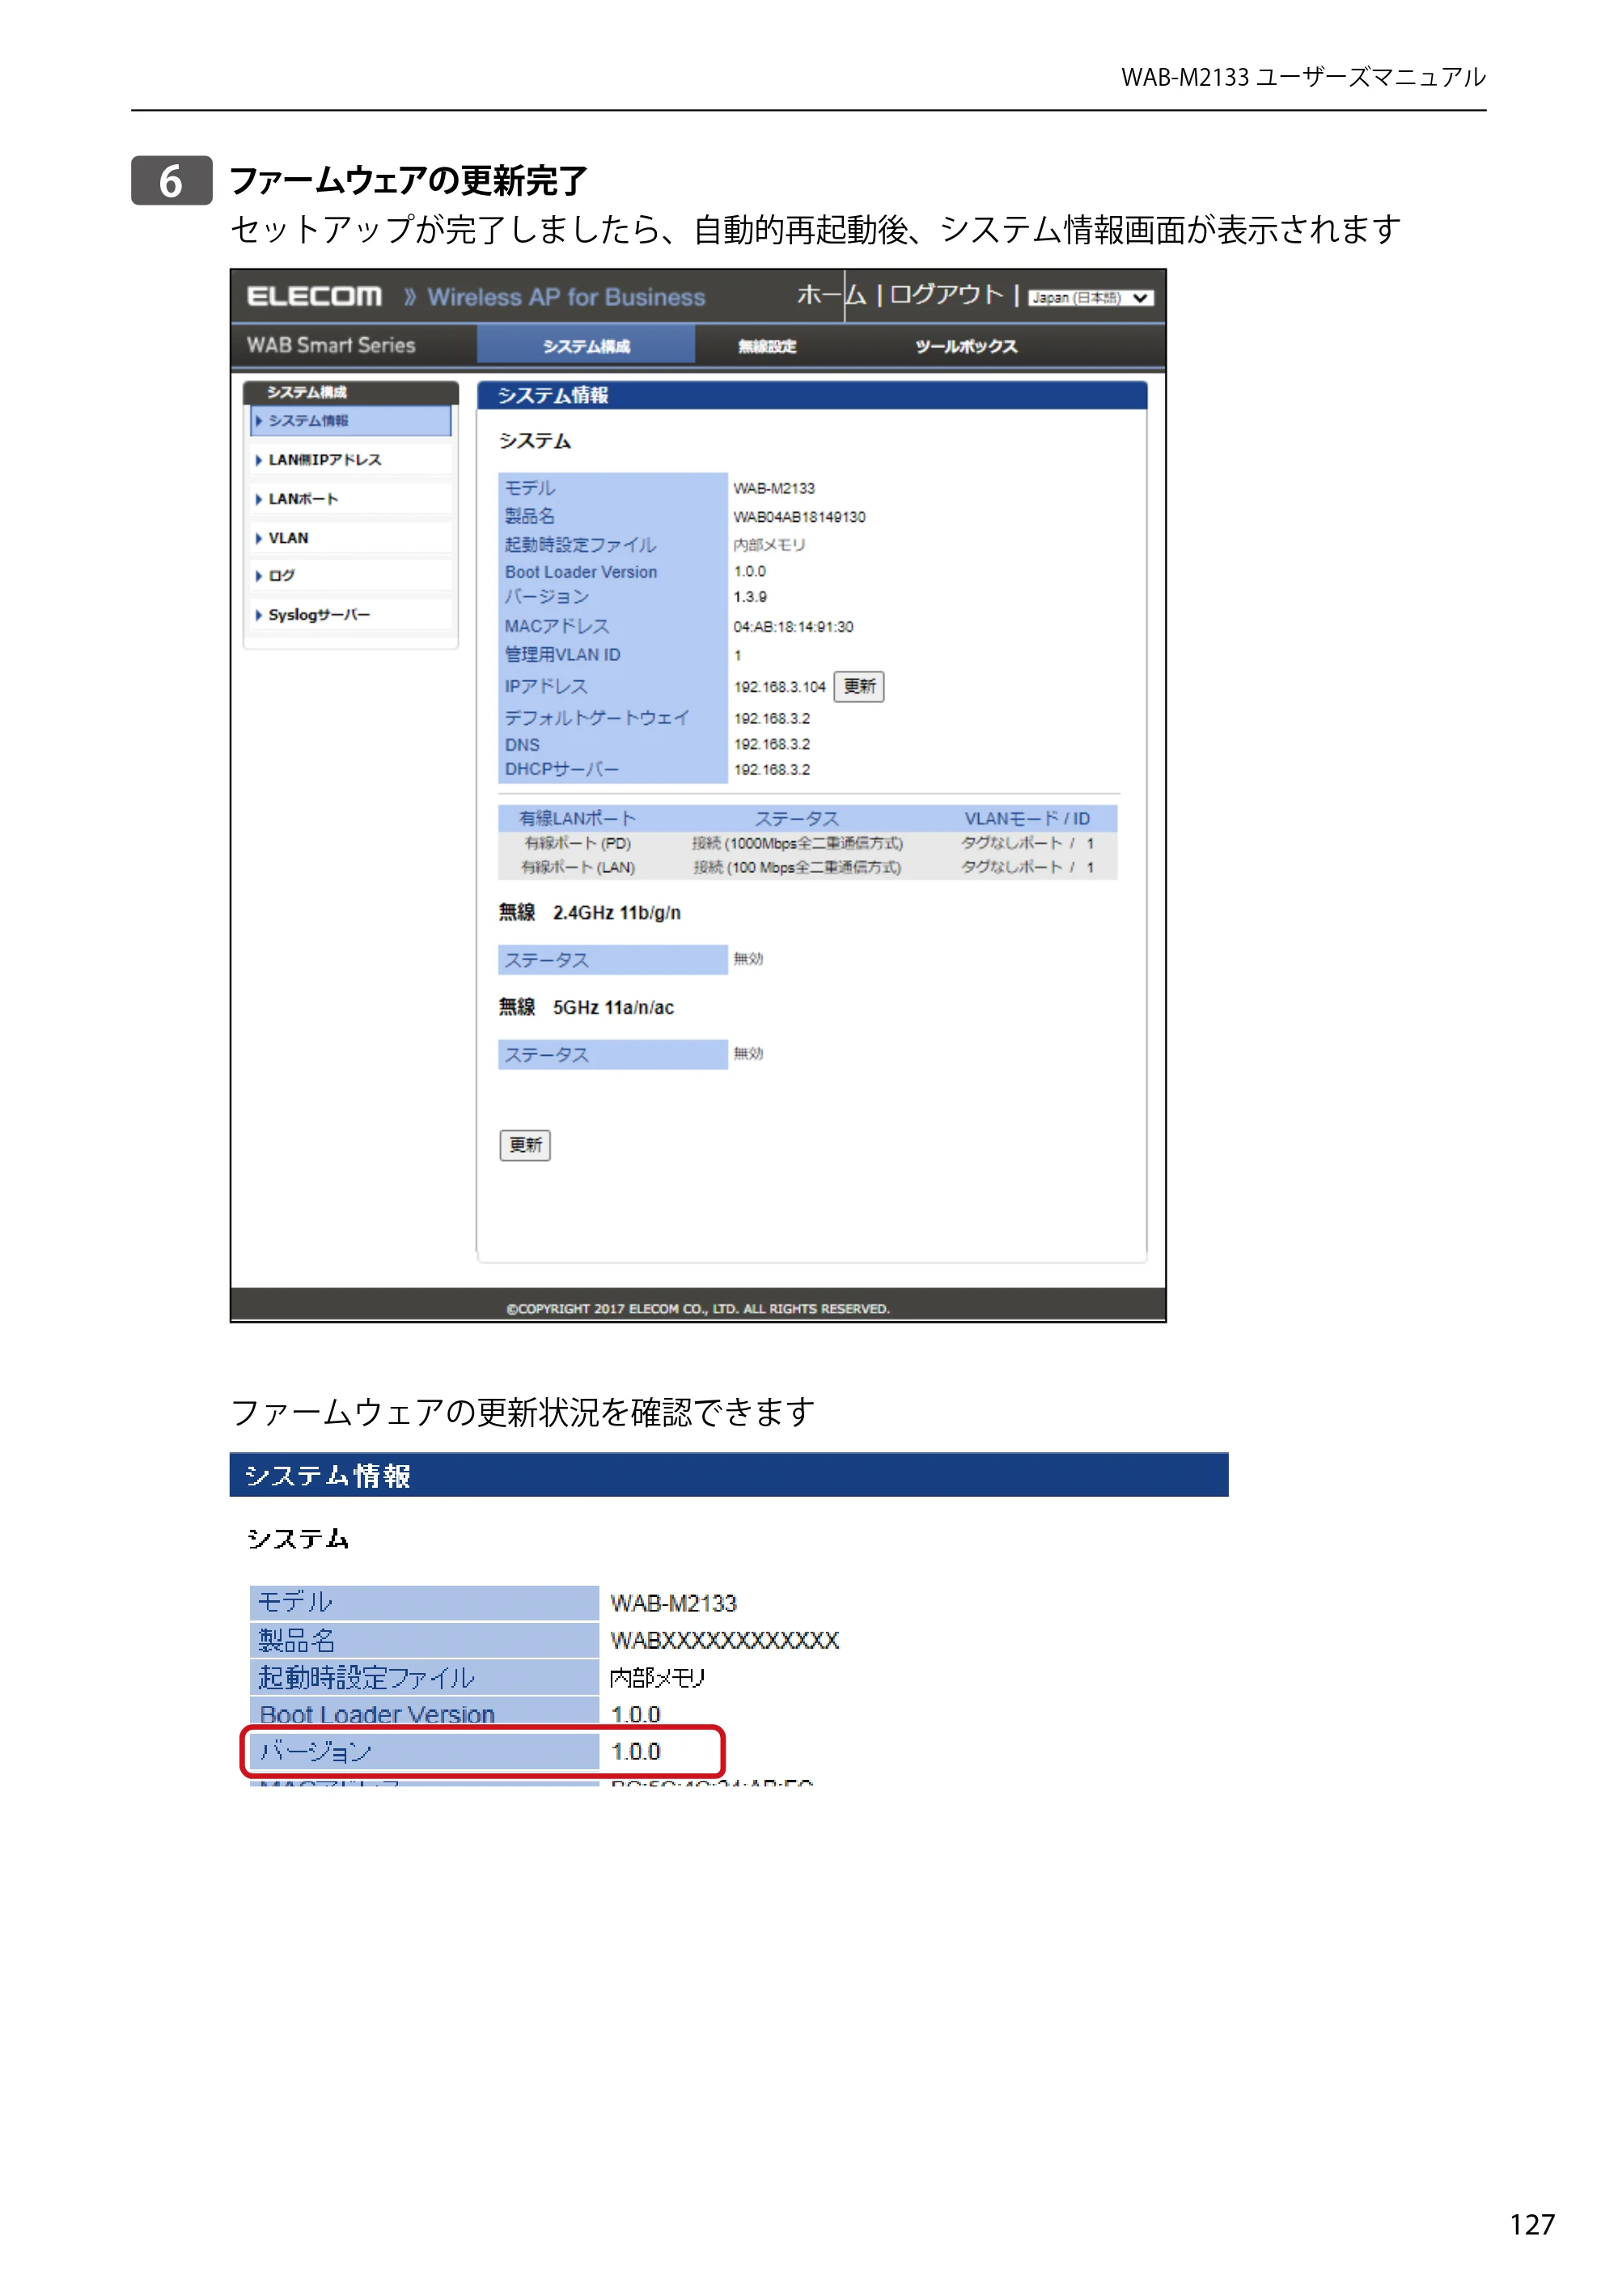Click the copyright footer text
This screenshot has width=1618, height=2296.
coord(698,1308)
